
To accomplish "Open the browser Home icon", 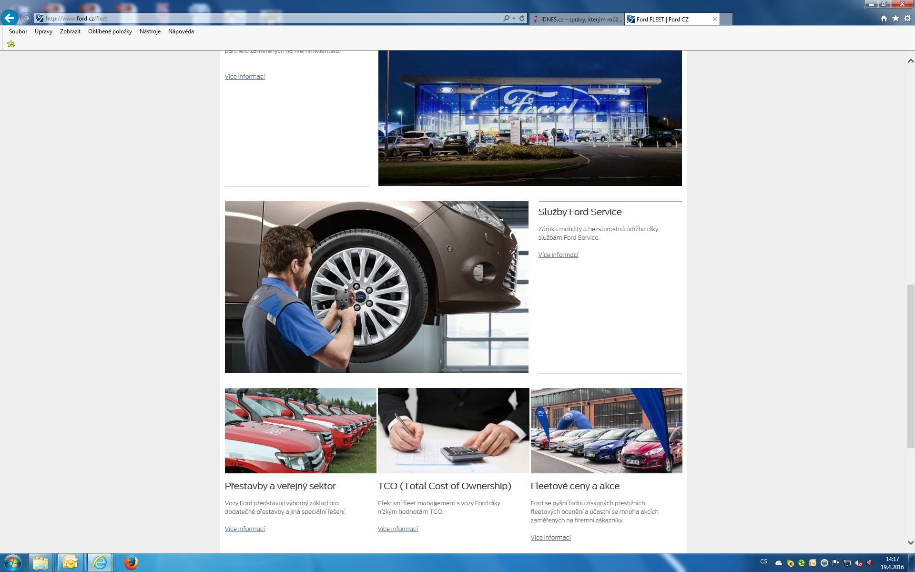I will coord(884,19).
